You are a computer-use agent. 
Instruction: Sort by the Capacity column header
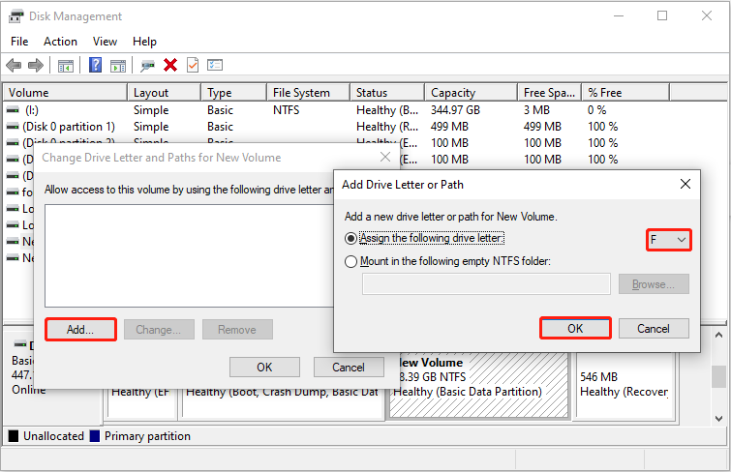pyautogui.click(x=472, y=92)
